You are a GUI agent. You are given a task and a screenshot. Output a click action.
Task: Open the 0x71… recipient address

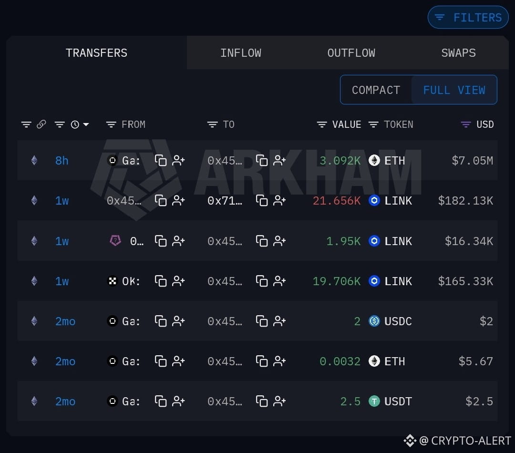(x=225, y=201)
